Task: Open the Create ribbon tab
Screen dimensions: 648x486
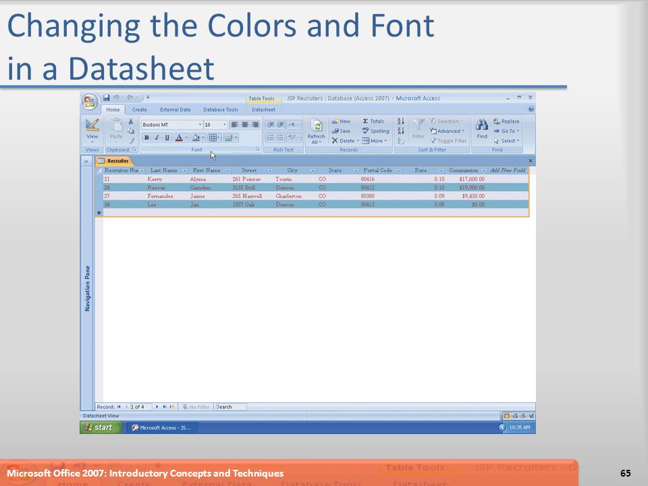Action: click(x=139, y=109)
